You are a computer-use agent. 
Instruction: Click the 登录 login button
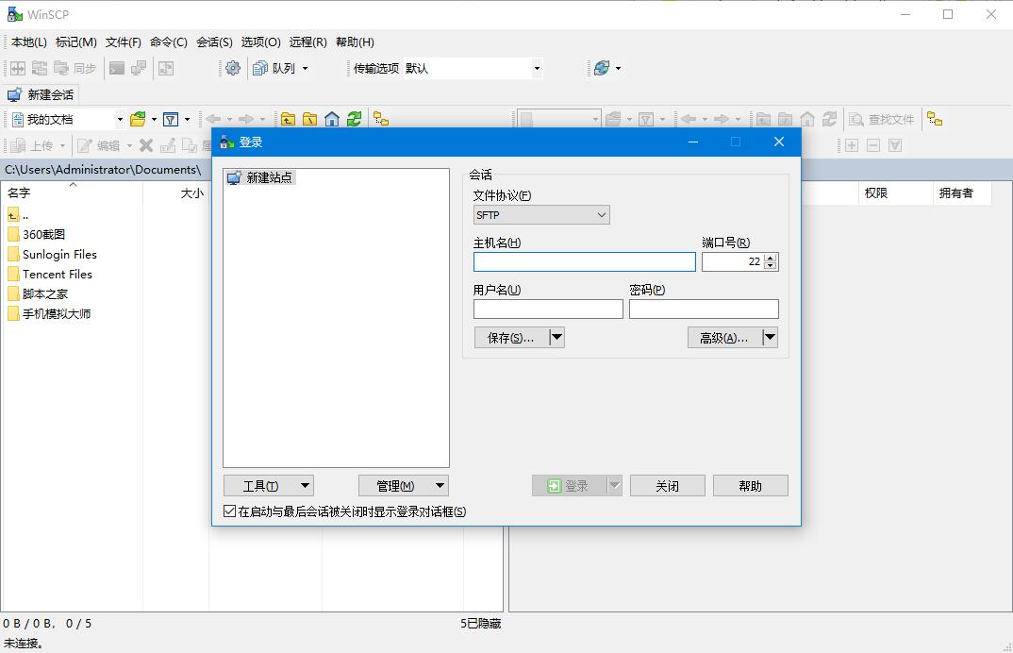coord(569,486)
